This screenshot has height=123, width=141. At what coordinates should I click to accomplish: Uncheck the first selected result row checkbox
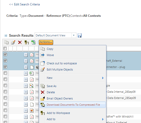(5, 55)
